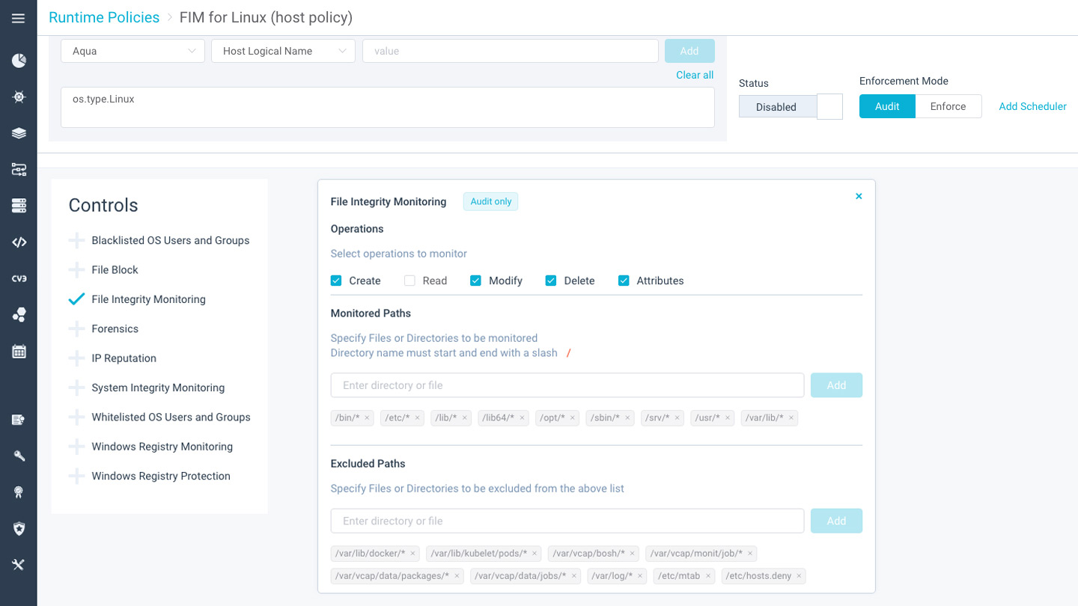Screen dimensions: 1078x606
Task: Remove the /var/lib/* monitored path tag
Action: coord(791,418)
